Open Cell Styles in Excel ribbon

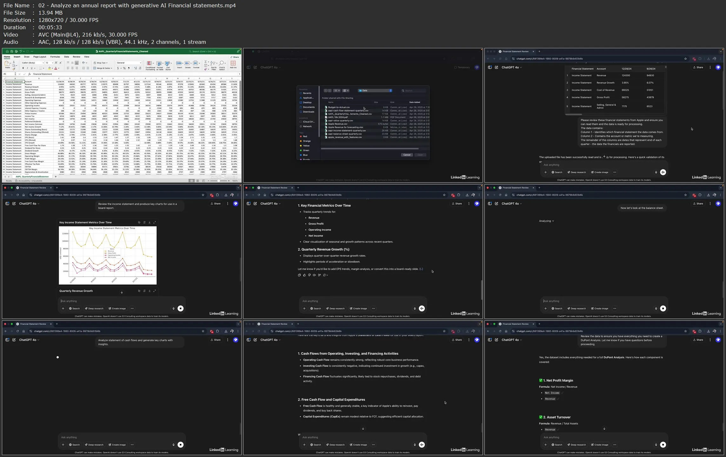(168, 65)
